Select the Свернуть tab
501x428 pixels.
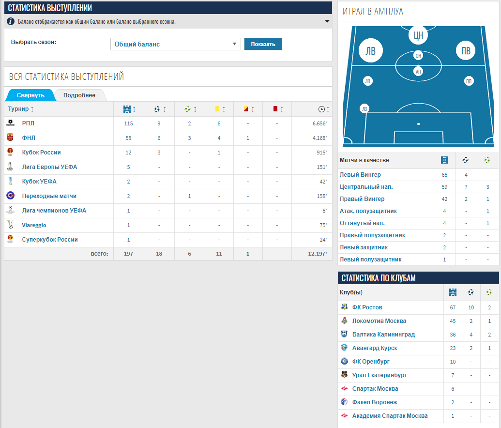point(30,95)
